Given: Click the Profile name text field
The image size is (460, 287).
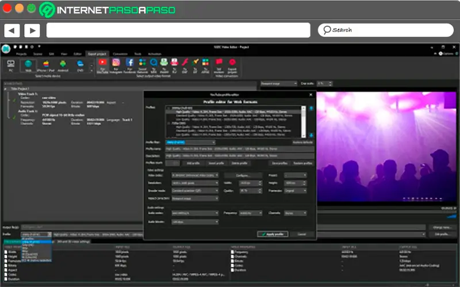Looking at the screenshot, I should tap(240, 149).
